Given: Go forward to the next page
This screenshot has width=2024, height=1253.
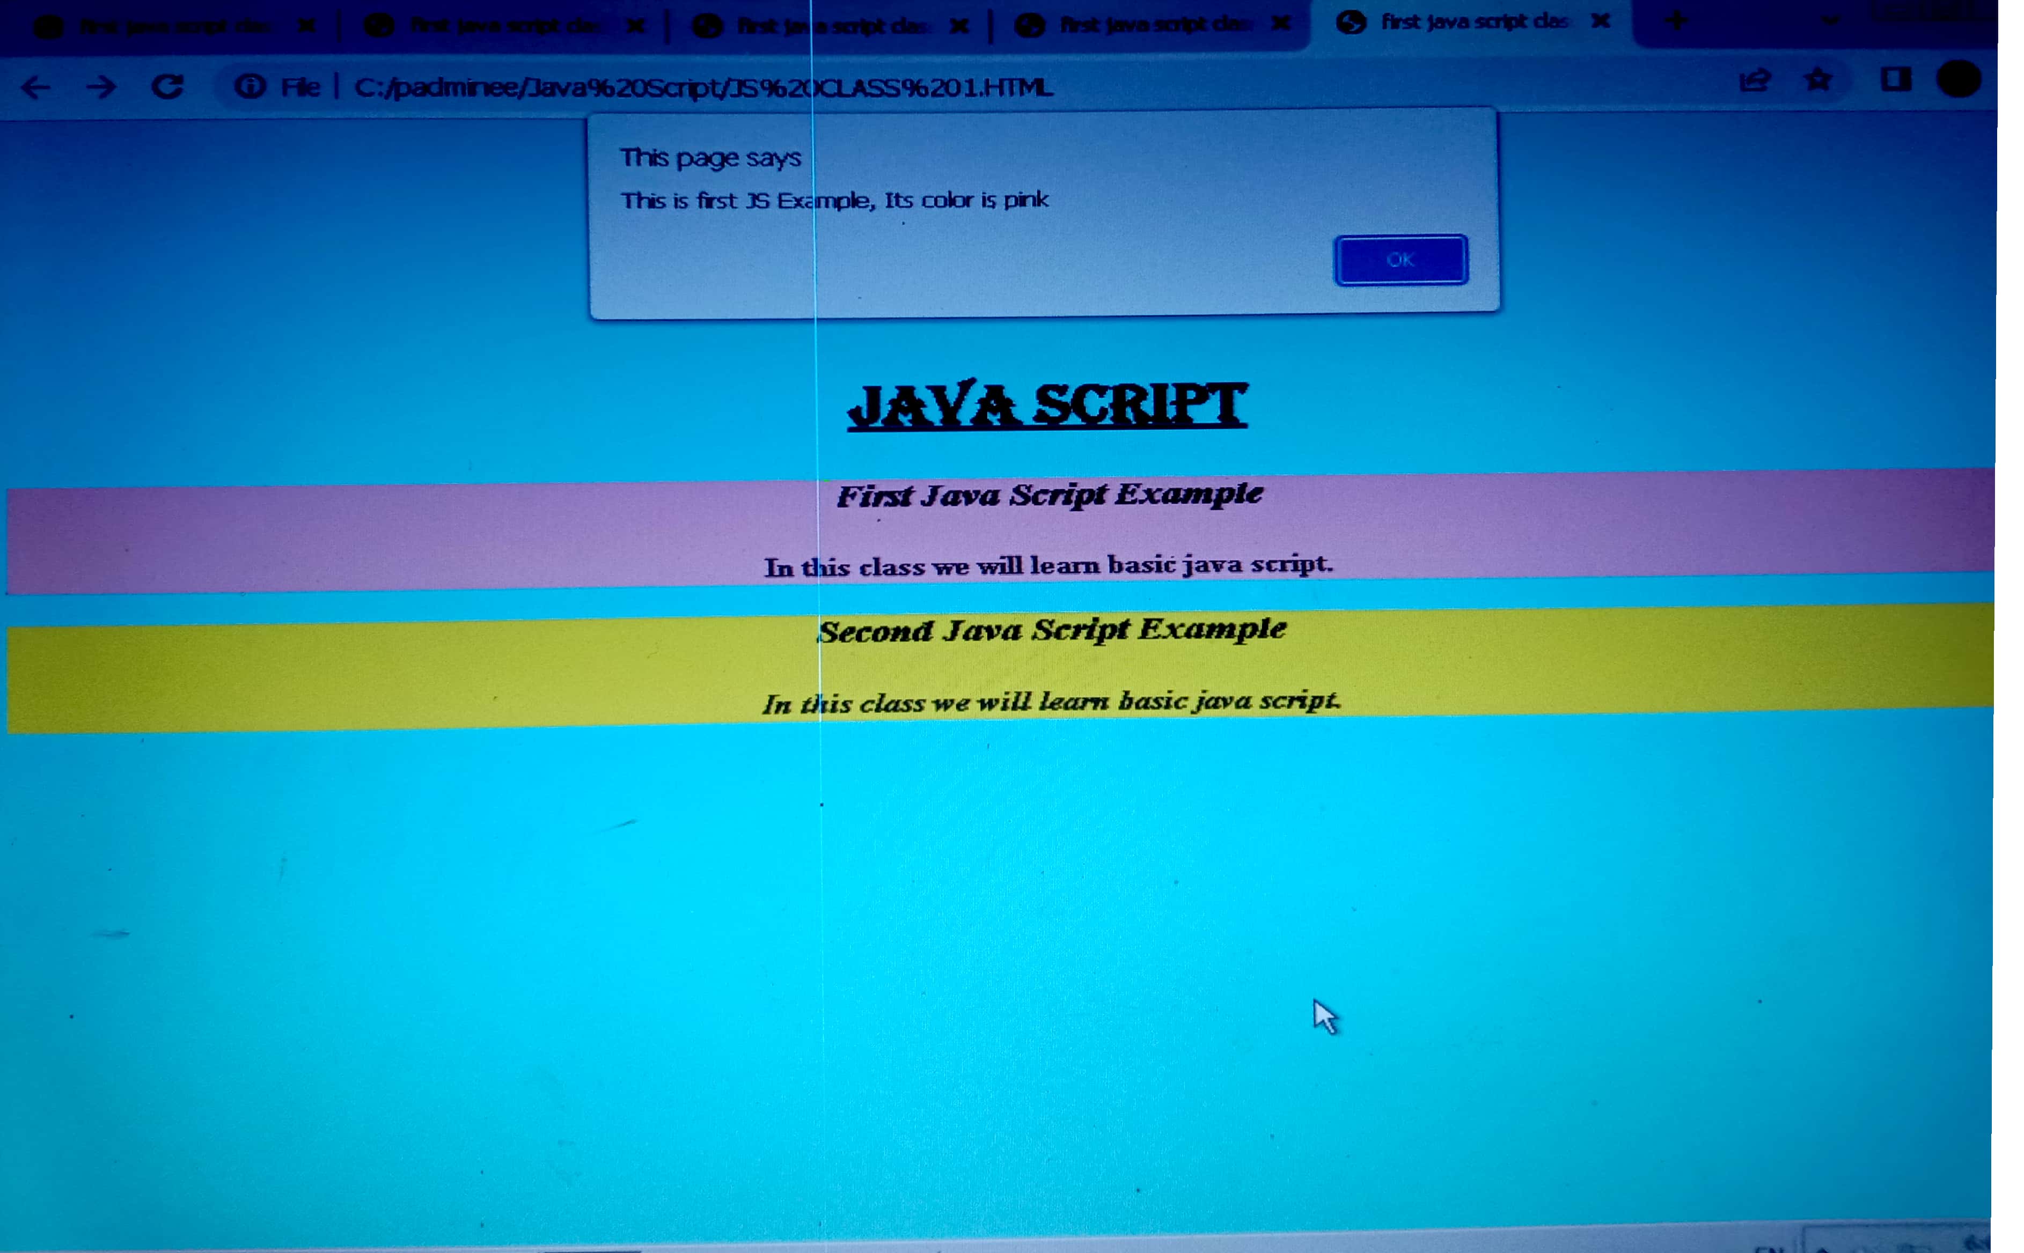Looking at the screenshot, I should point(101,87).
